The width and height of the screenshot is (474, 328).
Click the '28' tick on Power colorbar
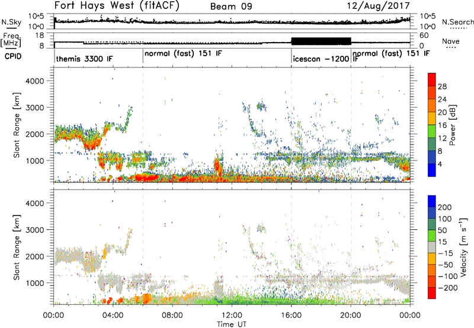[442, 86]
